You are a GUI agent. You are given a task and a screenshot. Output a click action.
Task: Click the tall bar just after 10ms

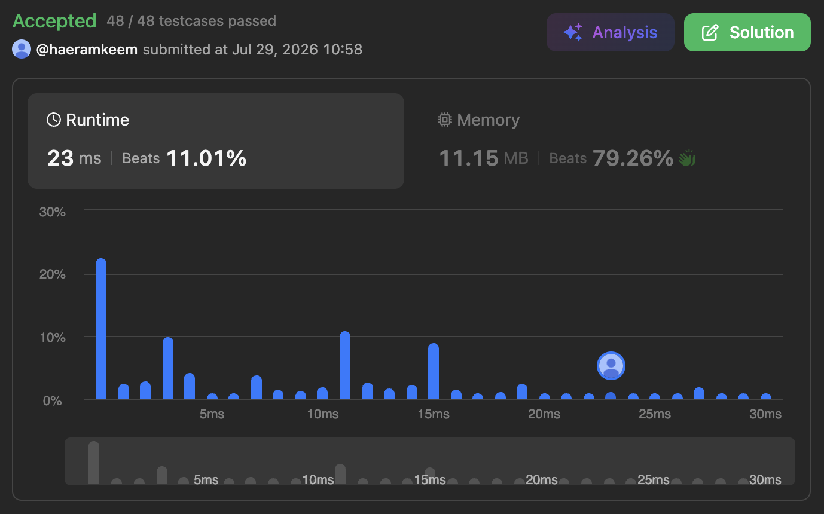click(345, 365)
